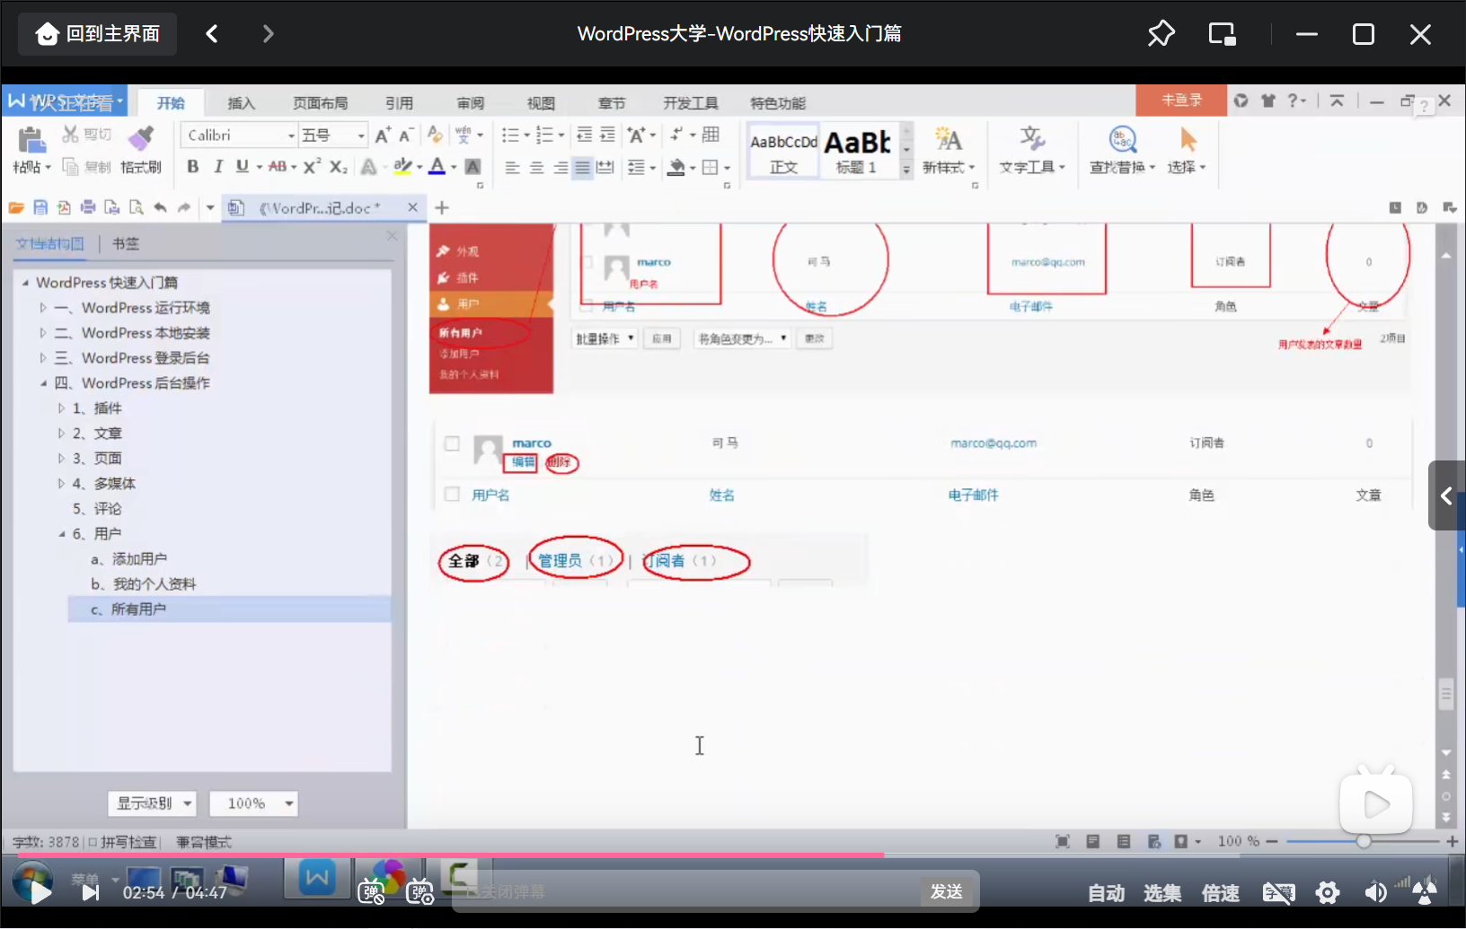This screenshot has width=1466, height=929.
Task: Toggle danmaku settings icon
Action: (x=419, y=891)
